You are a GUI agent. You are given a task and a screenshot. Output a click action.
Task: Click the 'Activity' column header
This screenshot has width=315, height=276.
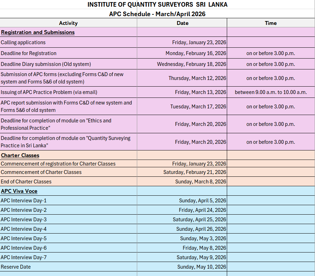pyautogui.click(x=68, y=23)
